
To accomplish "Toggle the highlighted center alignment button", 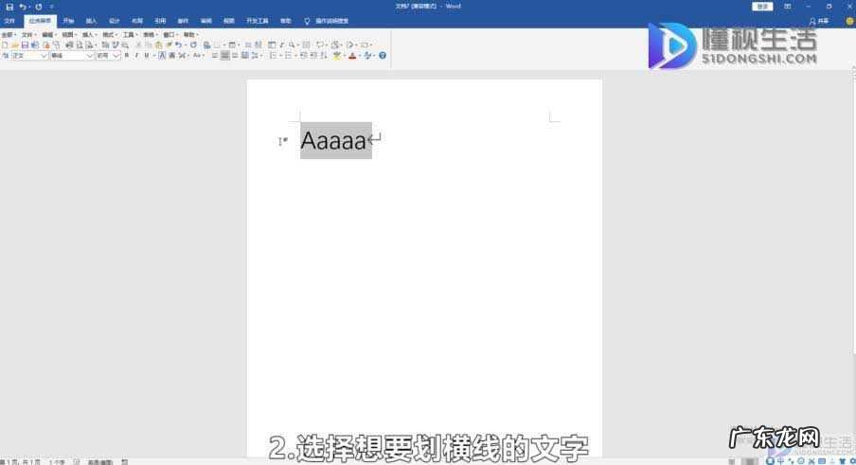I will 225,55.
